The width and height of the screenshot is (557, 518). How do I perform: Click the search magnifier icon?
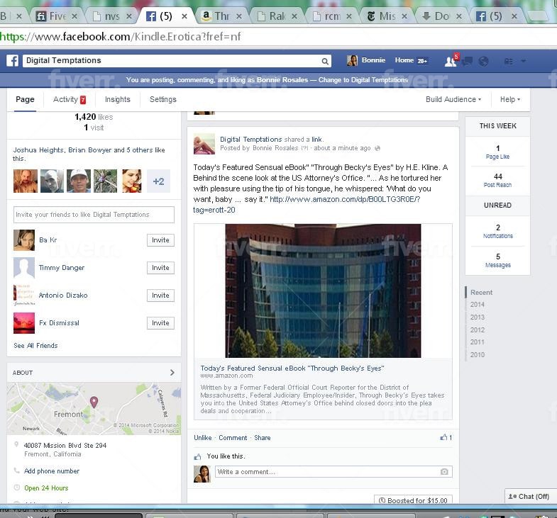pyautogui.click(x=325, y=62)
